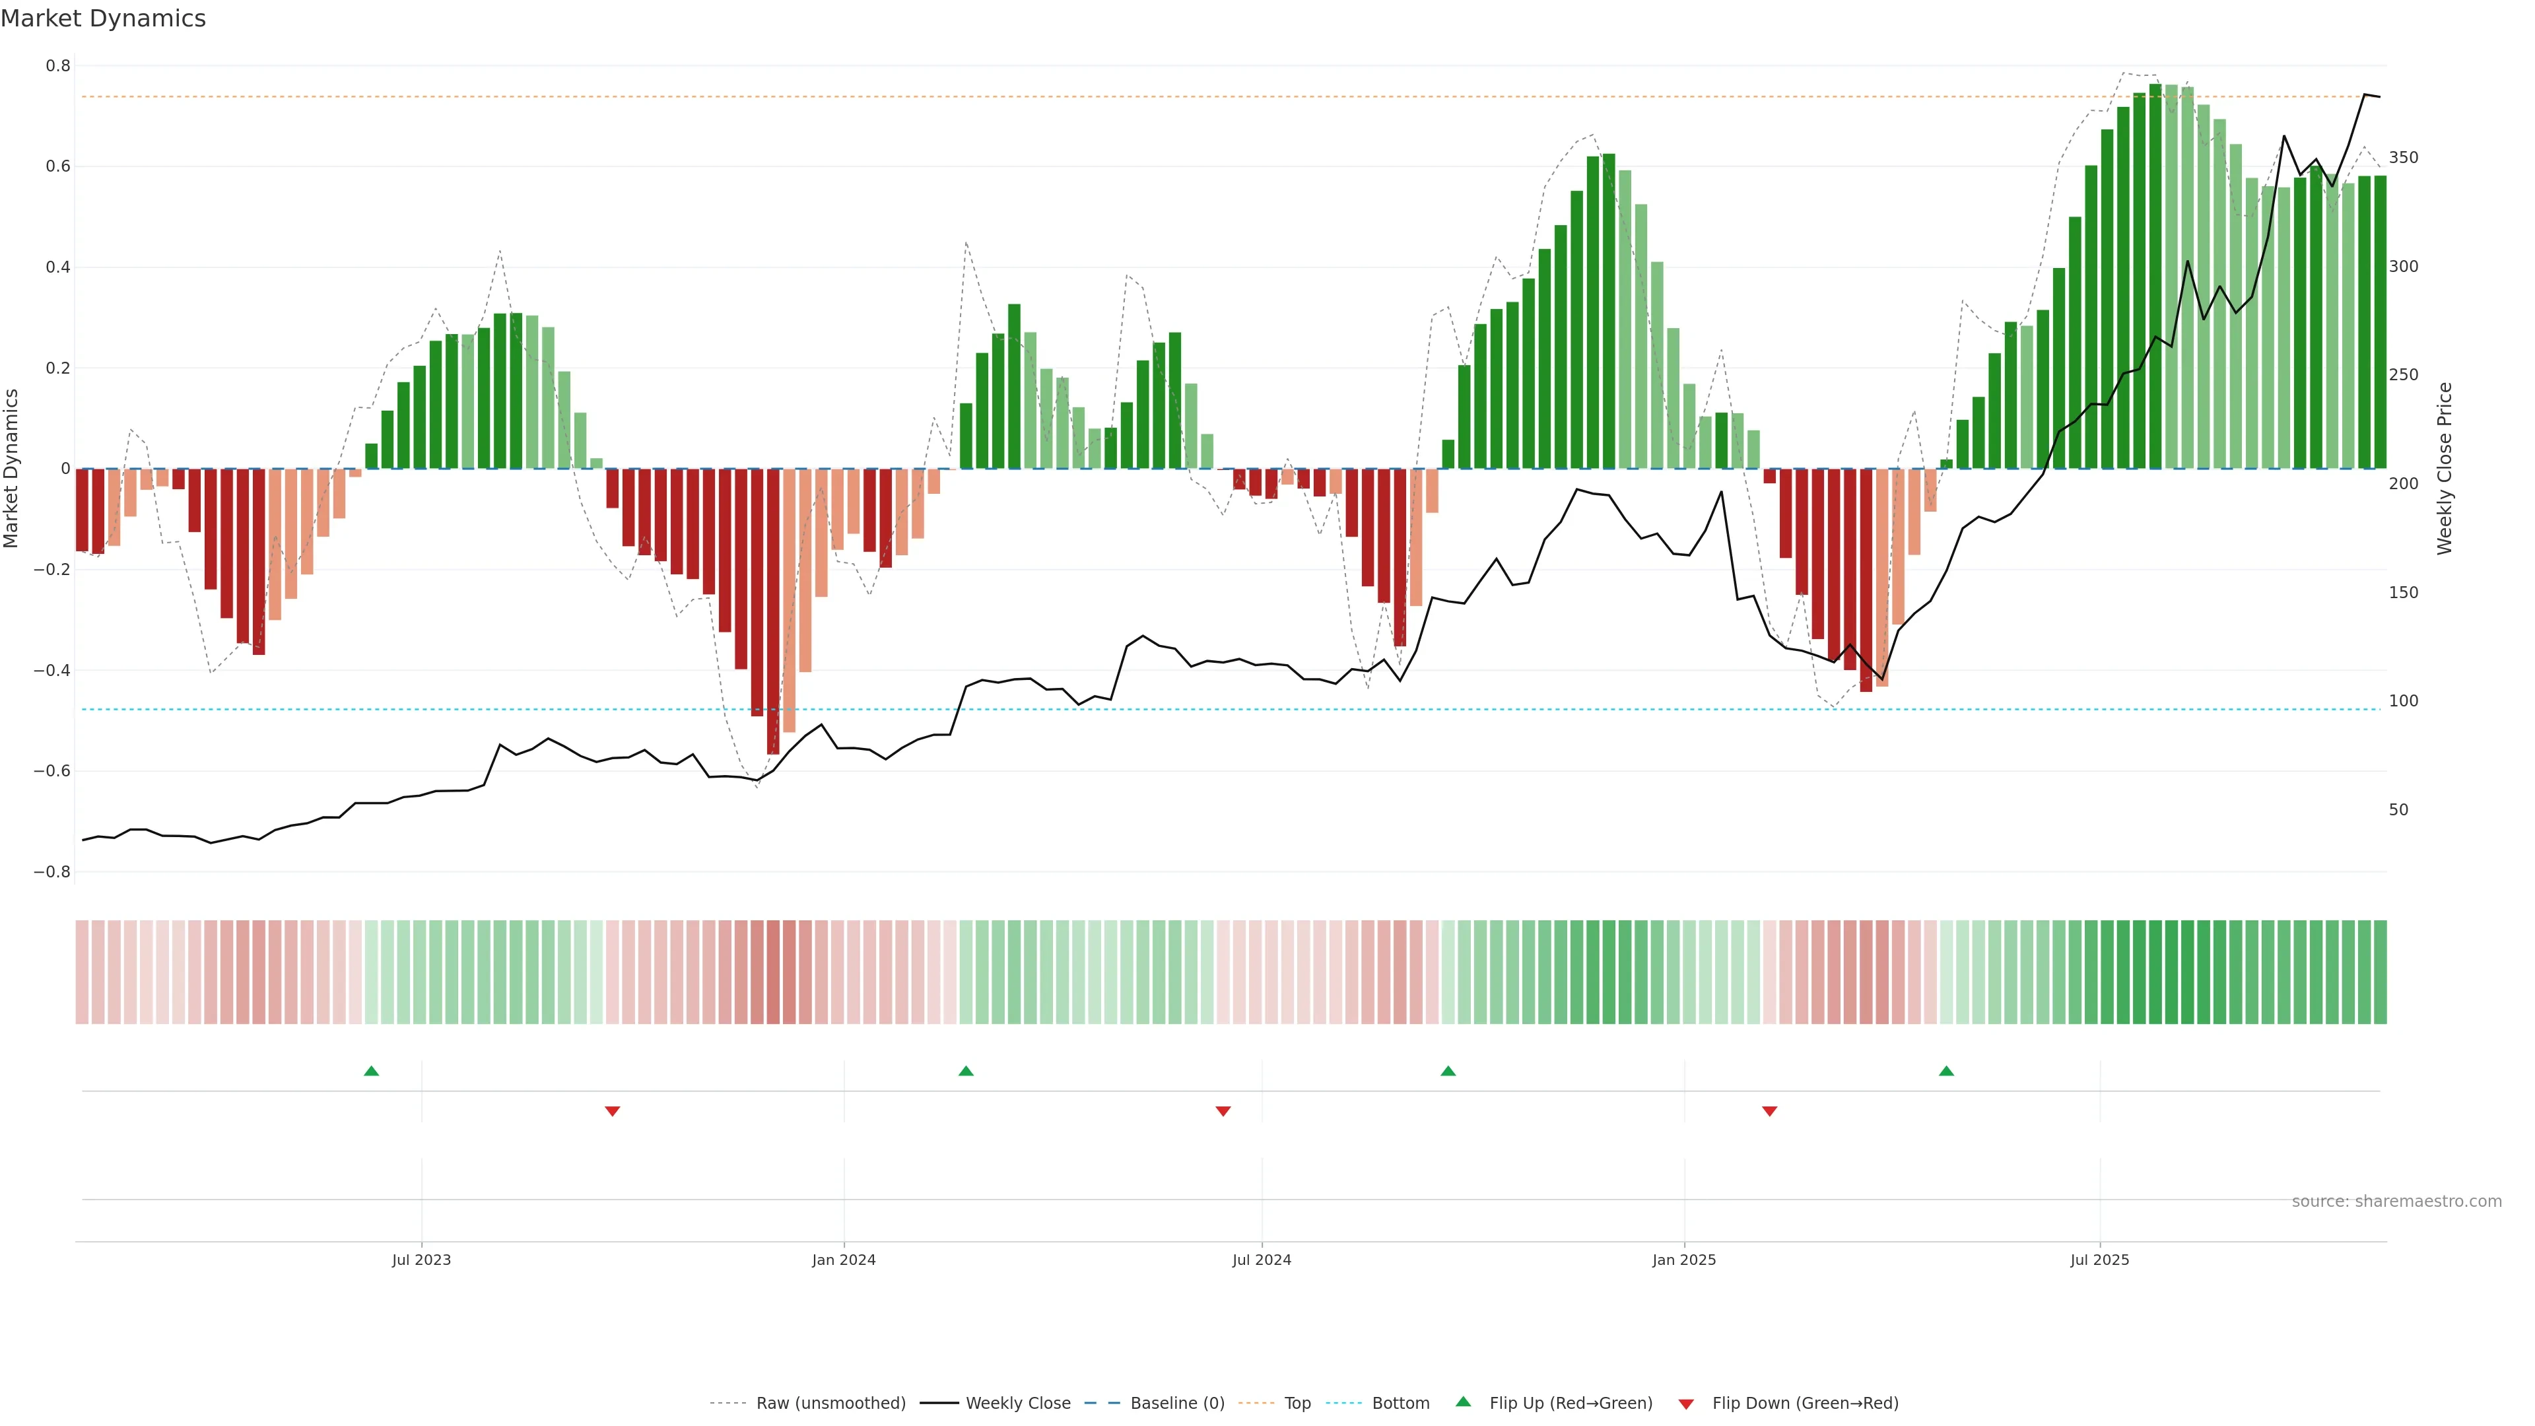This screenshot has height=1426, width=2535.
Task: Click the first red flip-down triangle marker
Action: point(612,1111)
